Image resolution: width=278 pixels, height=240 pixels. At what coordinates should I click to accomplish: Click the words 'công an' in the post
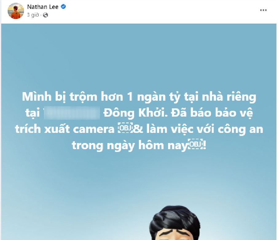pos(240,129)
